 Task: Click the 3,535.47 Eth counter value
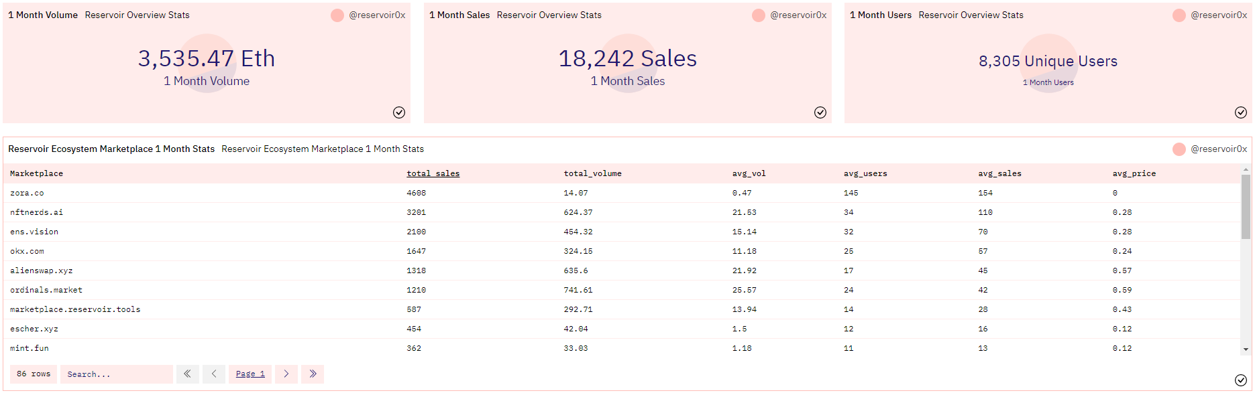tap(207, 58)
